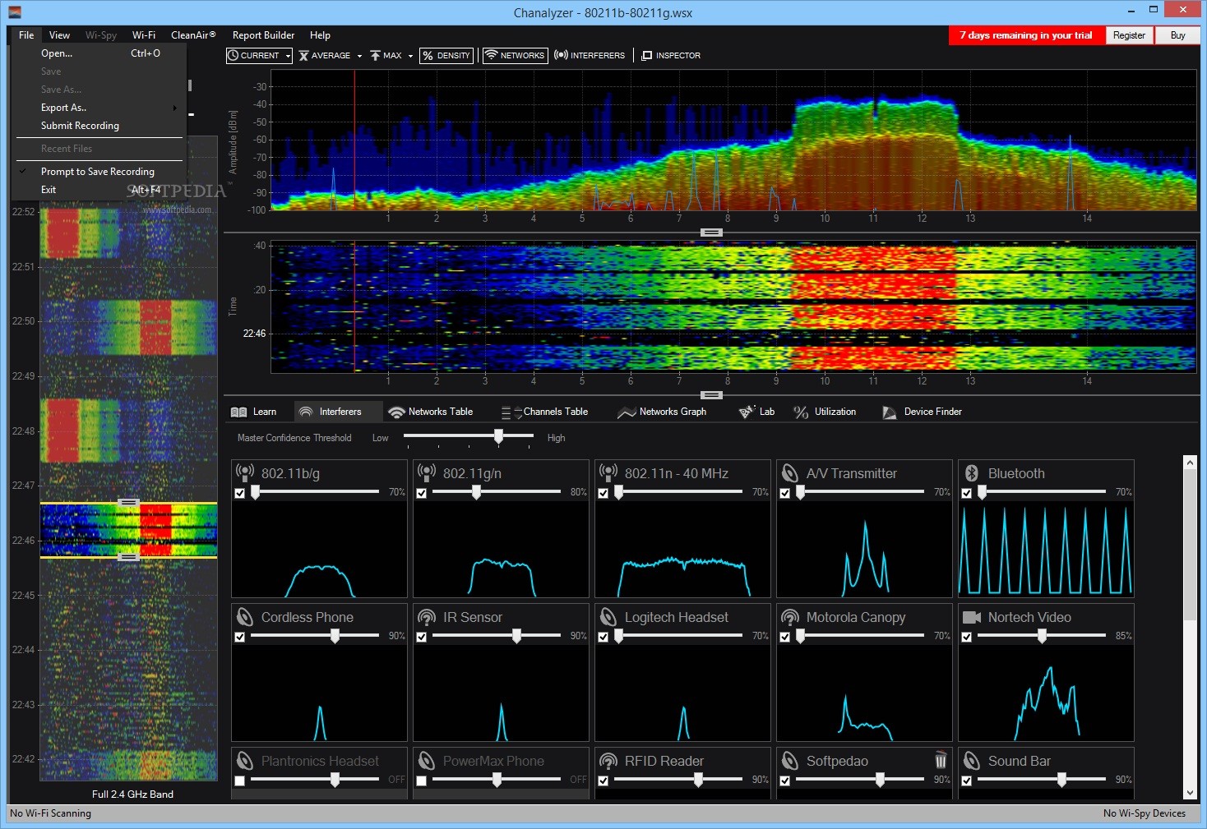This screenshot has width=1207, height=829.
Task: Click the Motorola Canopy icon
Action: (x=789, y=616)
